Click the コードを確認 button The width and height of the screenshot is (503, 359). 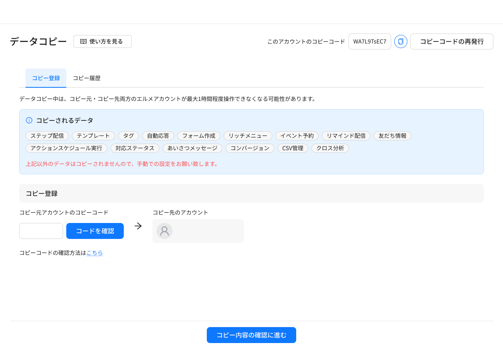95,231
